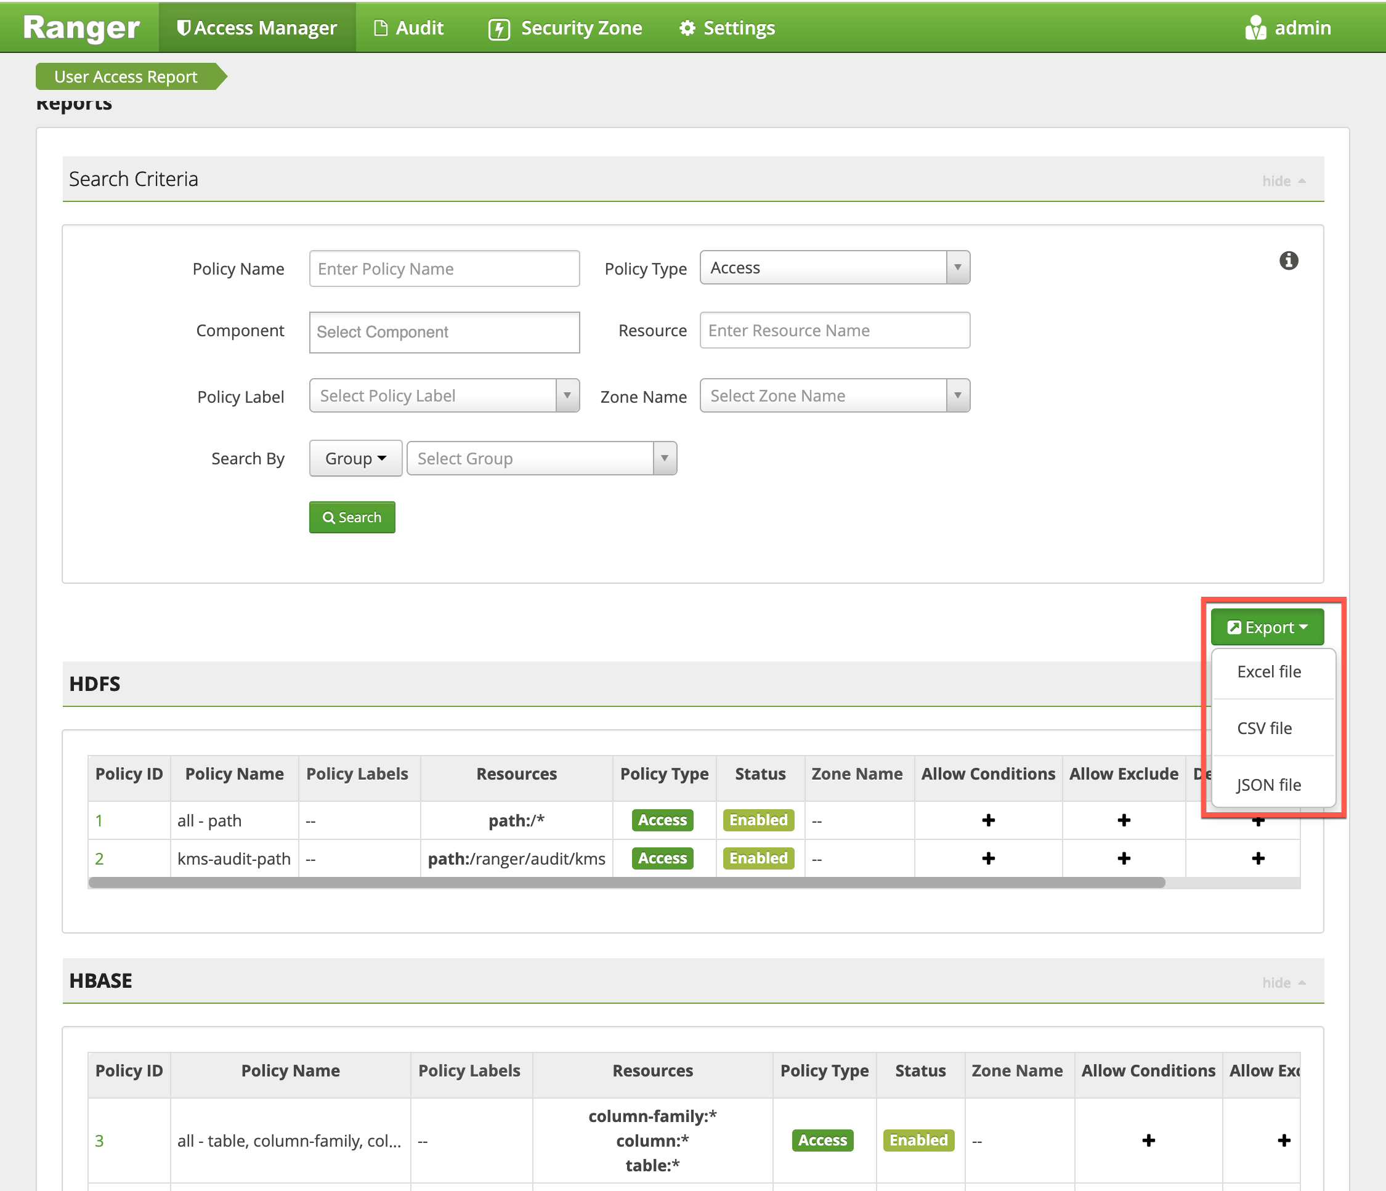Viewport: 1386px width, 1191px height.
Task: Click the admin user profile icon
Action: pyautogui.click(x=1255, y=28)
